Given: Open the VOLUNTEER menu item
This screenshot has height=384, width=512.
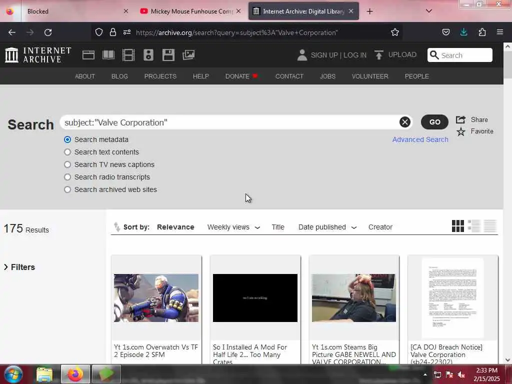Looking at the screenshot, I should 370,76.
